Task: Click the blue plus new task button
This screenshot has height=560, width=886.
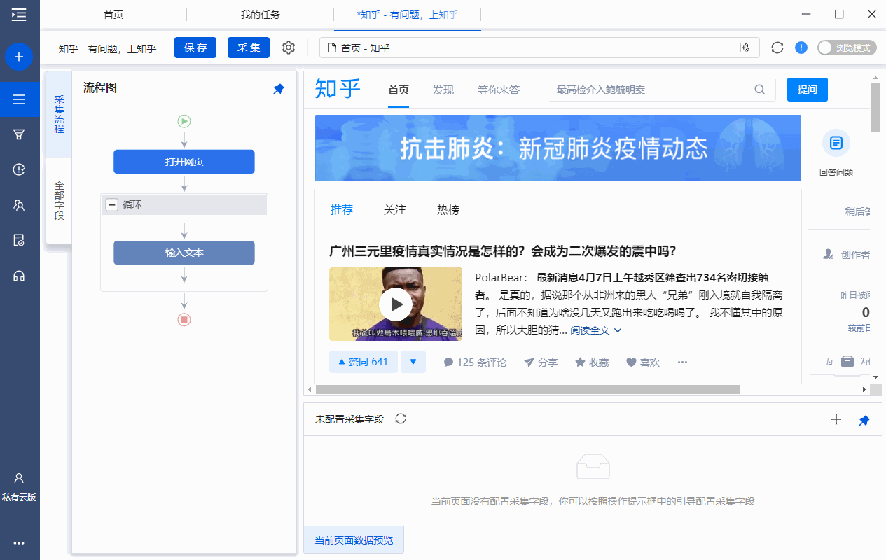Action: pyautogui.click(x=19, y=57)
